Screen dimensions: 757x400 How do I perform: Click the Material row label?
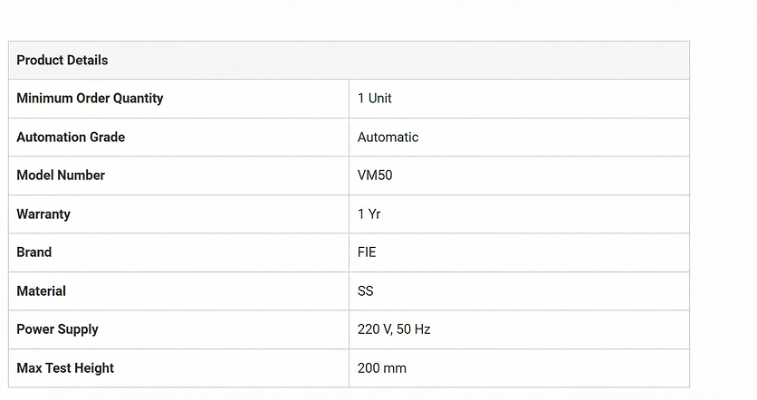[42, 290]
